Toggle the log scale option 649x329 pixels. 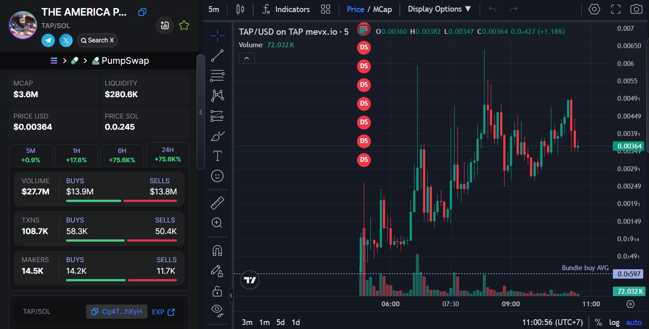[x=614, y=322]
